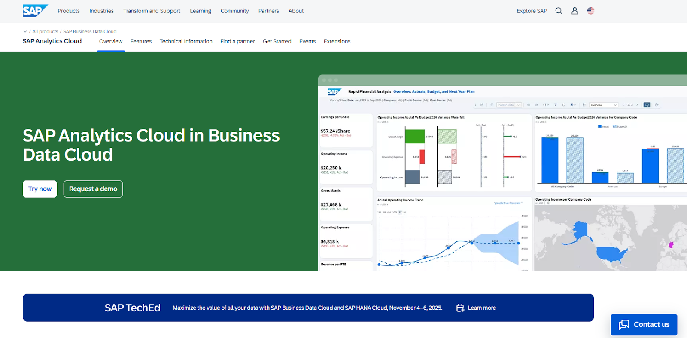
Task: Open the Community menu
Action: point(234,11)
